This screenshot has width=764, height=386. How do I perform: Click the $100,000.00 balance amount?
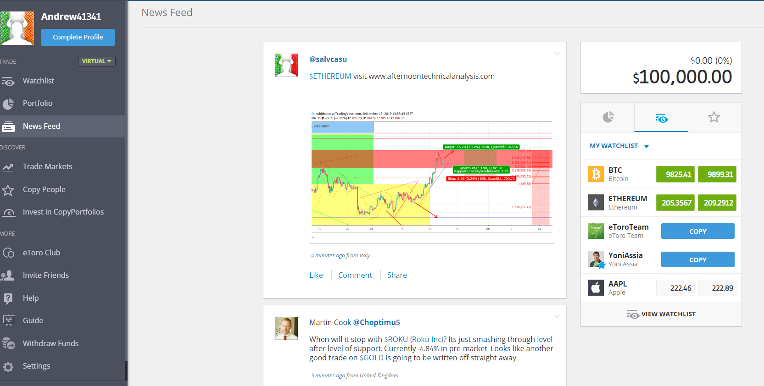point(682,77)
